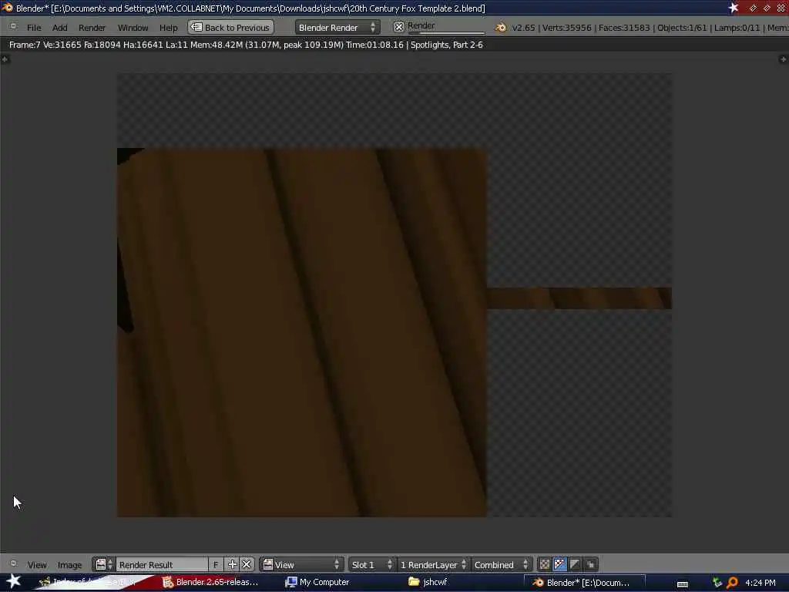Open the image editor View menu
Screen dimensions: 789x592
point(37,565)
